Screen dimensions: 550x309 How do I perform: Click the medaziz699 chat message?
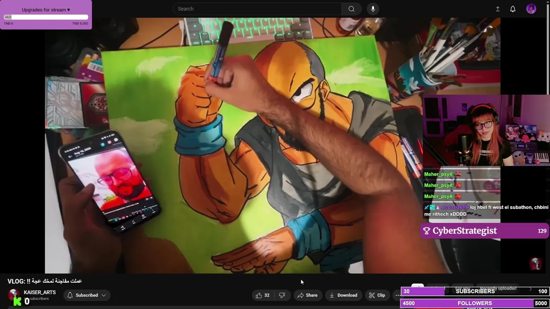click(486, 210)
